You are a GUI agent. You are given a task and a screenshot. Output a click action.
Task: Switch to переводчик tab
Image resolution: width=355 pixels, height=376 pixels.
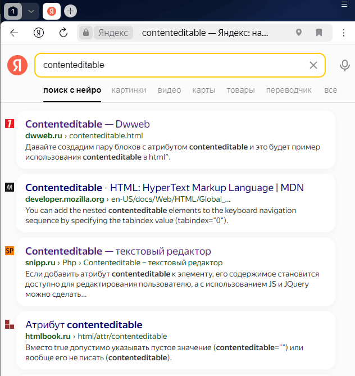289,90
